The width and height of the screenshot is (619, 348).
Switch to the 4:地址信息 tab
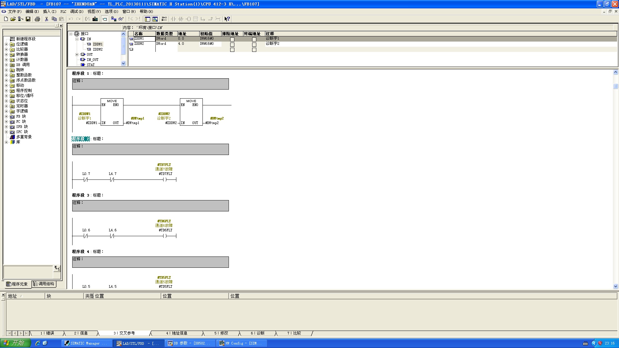pyautogui.click(x=176, y=333)
